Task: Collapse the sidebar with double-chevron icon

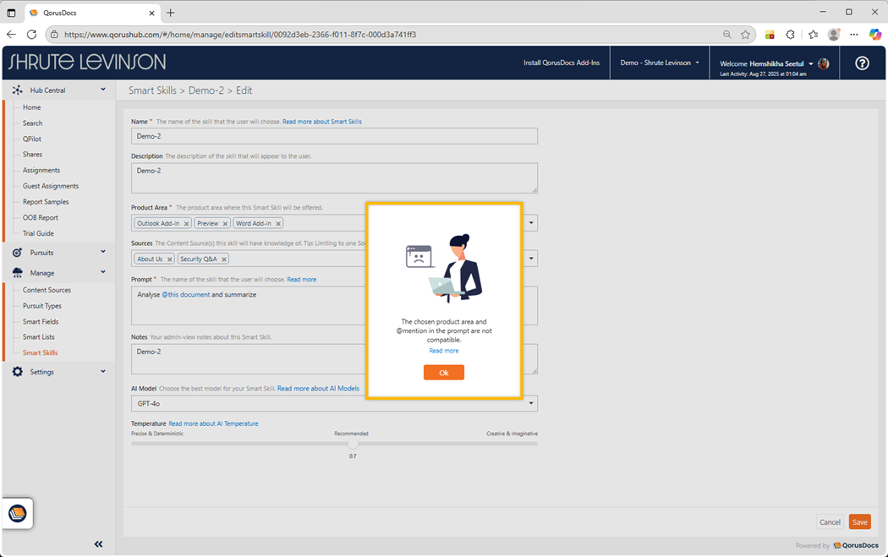Action: click(x=98, y=544)
